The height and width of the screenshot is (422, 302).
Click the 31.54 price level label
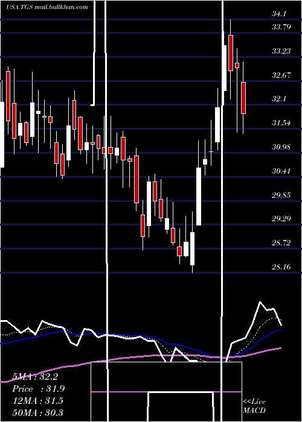[x=281, y=123]
